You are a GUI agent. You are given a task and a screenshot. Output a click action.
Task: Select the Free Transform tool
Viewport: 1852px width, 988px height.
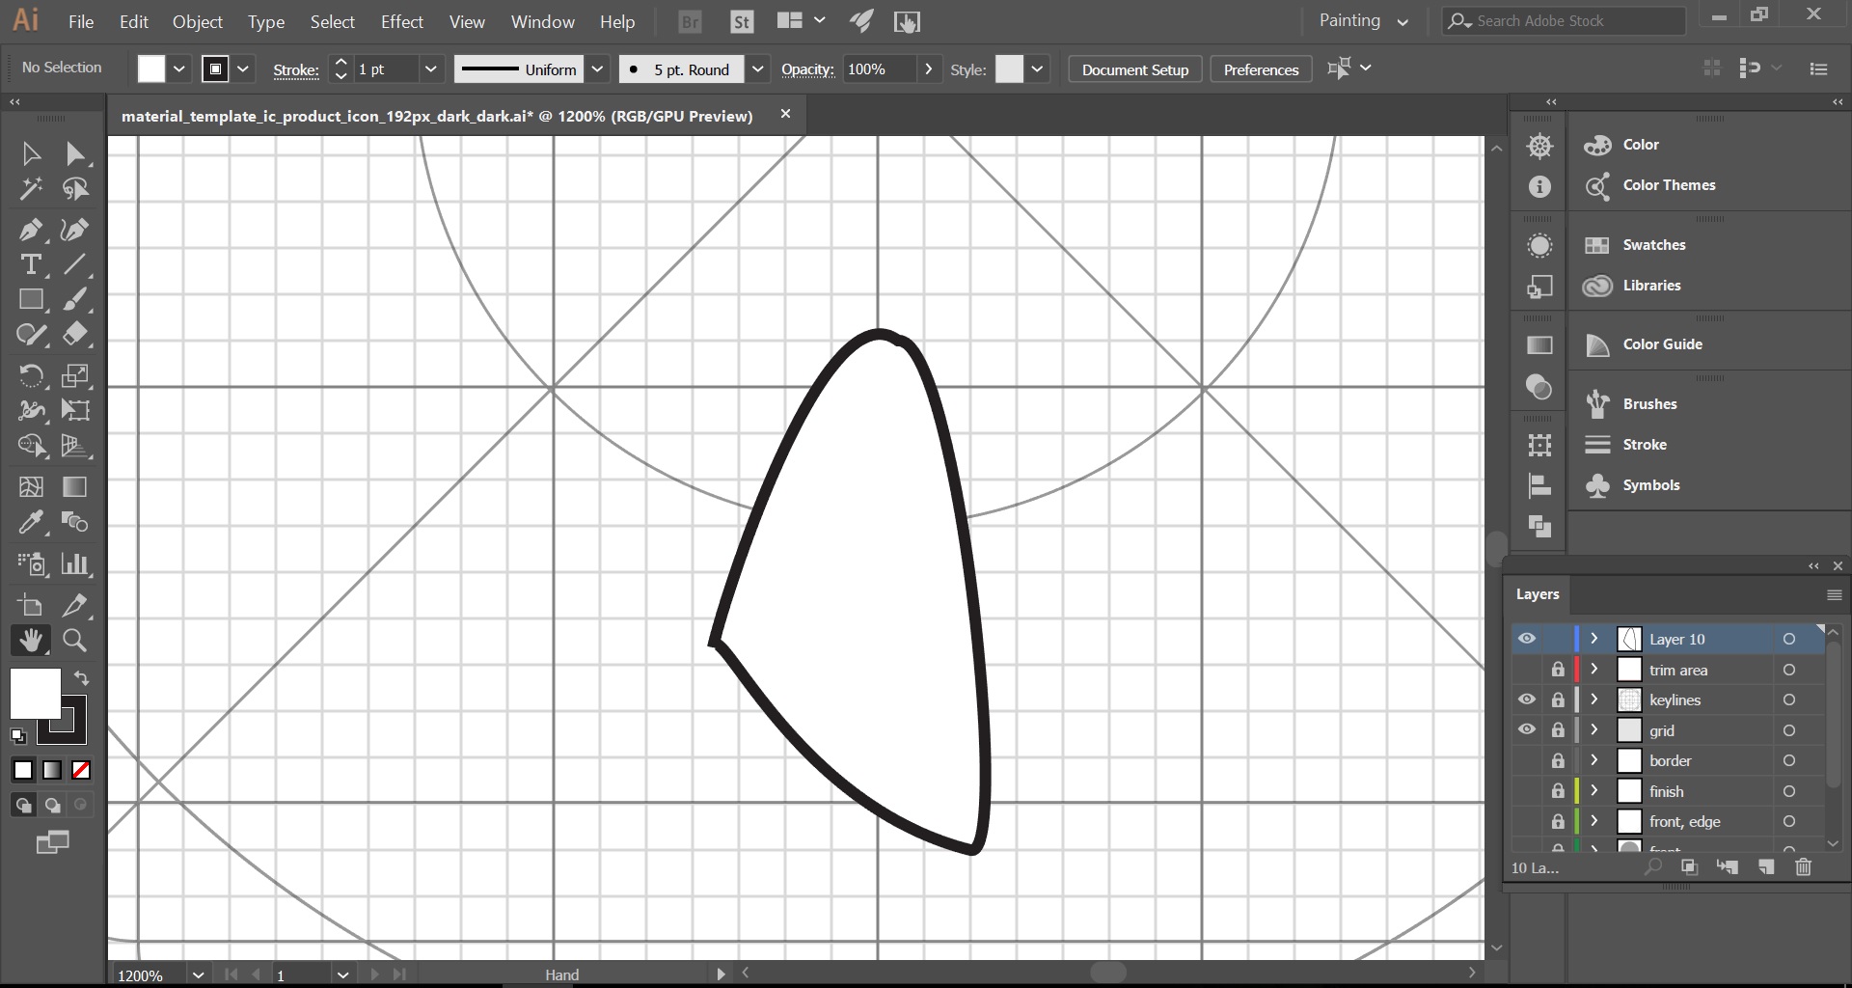pyautogui.click(x=74, y=410)
